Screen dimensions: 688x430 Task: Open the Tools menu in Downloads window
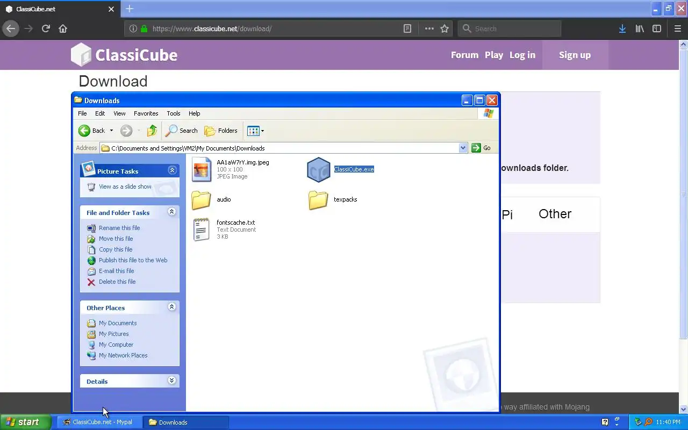pos(174,113)
